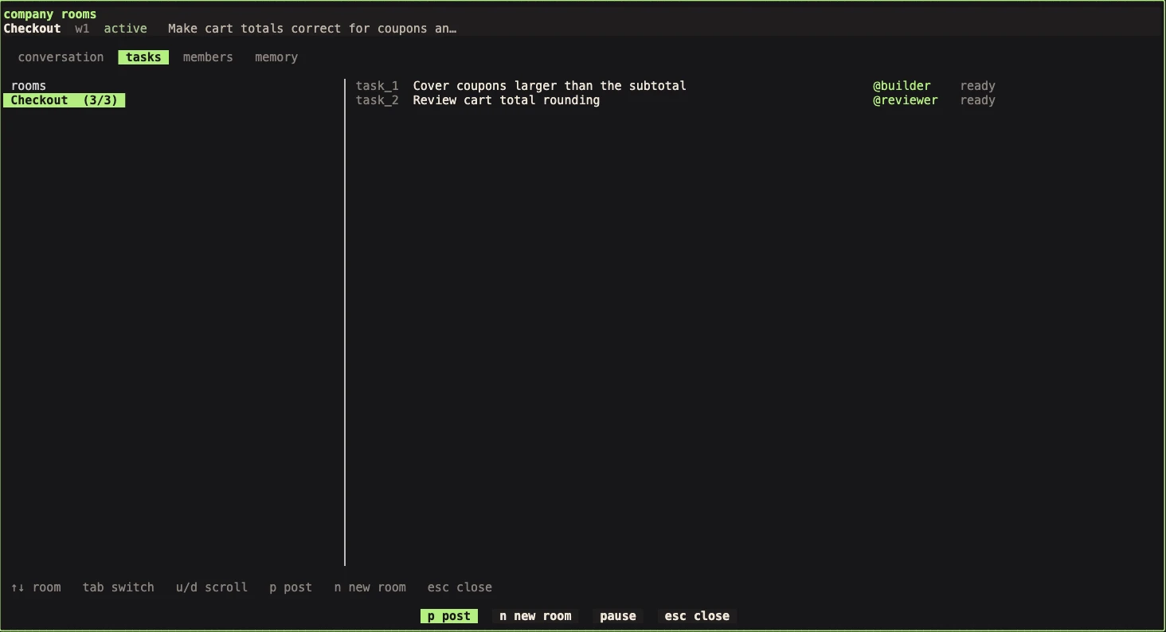Click the 'tab switch' key hint

[x=119, y=587]
